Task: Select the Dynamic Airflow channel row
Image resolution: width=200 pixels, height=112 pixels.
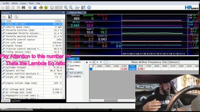Action: coord(32,71)
